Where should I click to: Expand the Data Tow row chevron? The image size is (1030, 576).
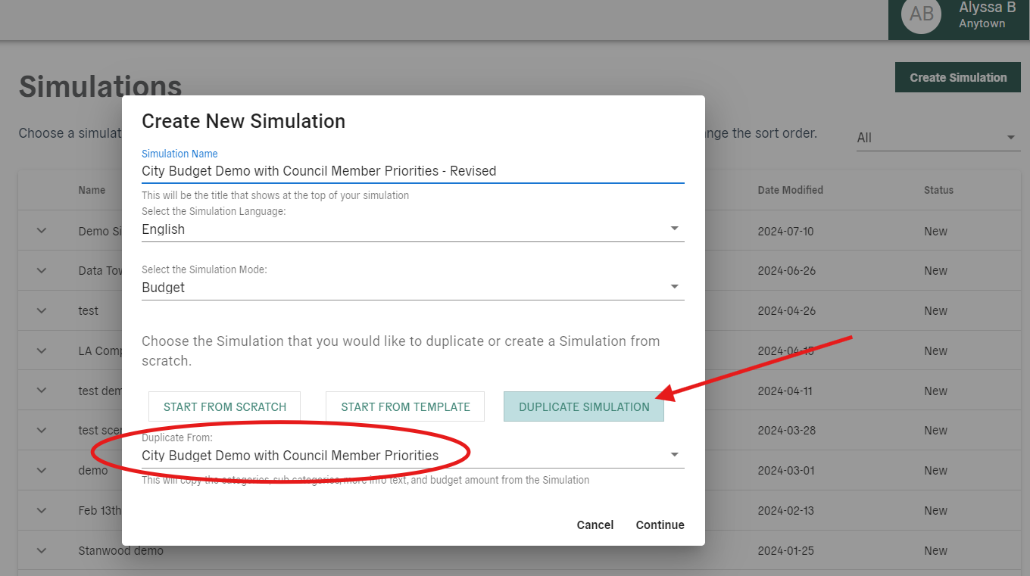tap(42, 271)
